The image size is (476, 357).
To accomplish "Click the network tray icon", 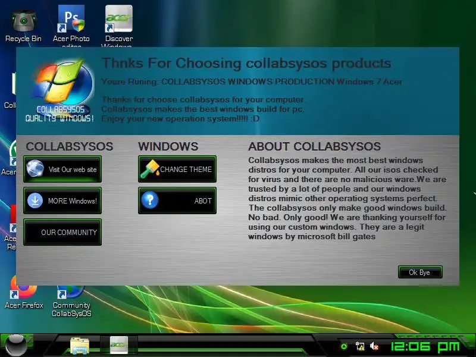I will [x=360, y=346].
